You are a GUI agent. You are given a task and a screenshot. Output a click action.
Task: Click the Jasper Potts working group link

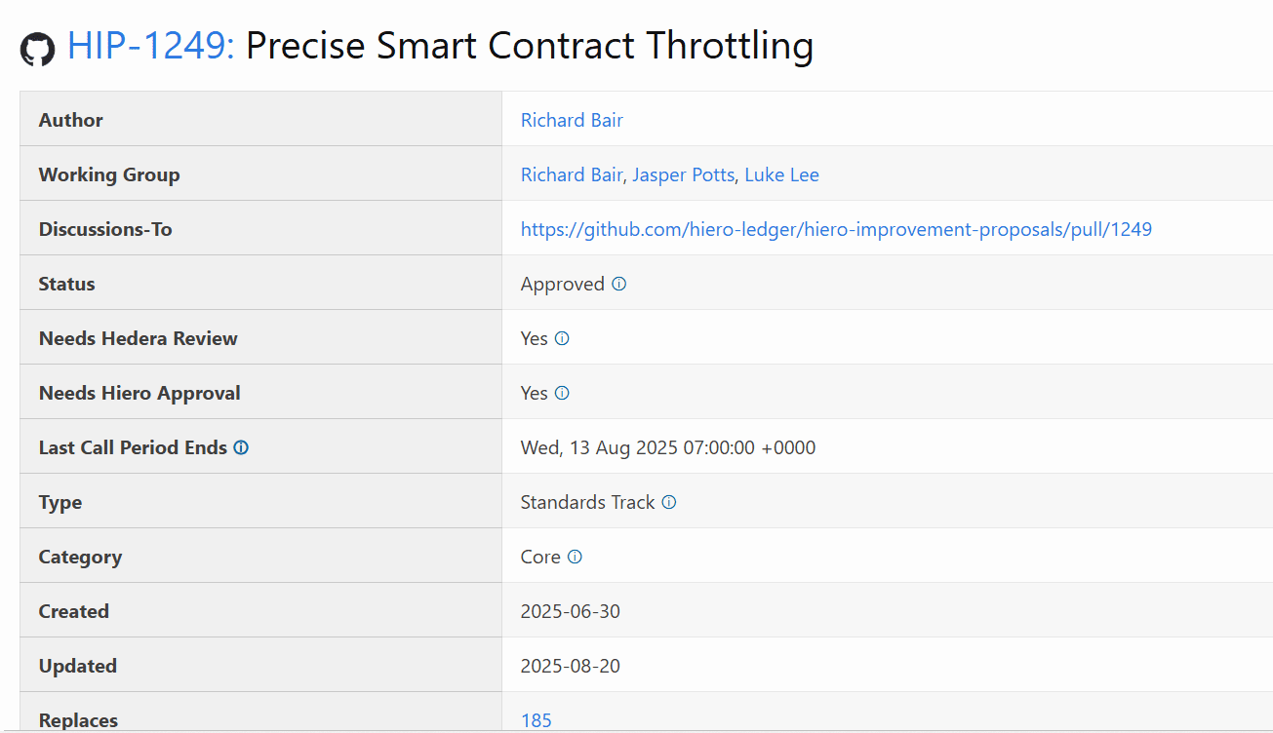pyautogui.click(x=683, y=174)
